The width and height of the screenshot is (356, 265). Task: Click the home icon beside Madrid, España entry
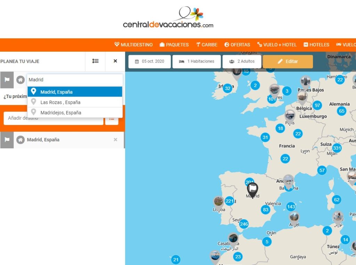(x=21, y=140)
